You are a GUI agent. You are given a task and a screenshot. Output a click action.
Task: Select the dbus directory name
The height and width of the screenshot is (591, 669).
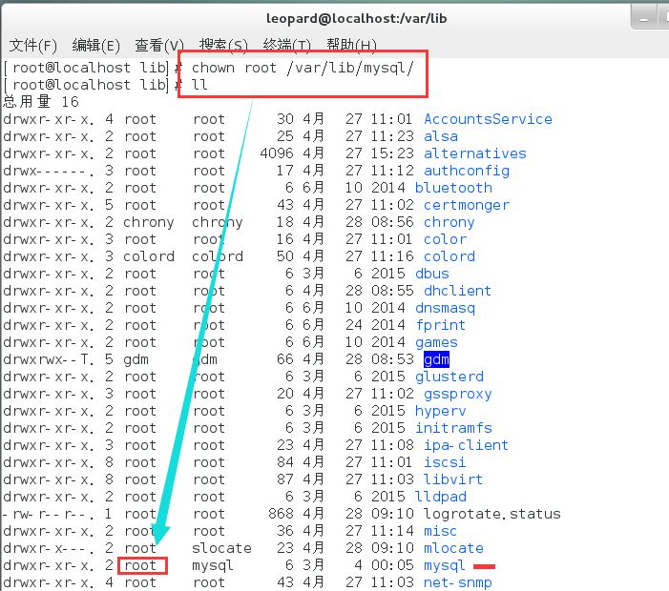pos(432,274)
